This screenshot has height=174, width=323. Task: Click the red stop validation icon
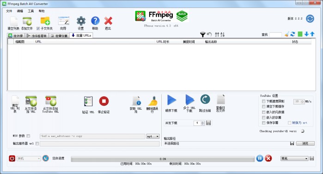click(104, 101)
